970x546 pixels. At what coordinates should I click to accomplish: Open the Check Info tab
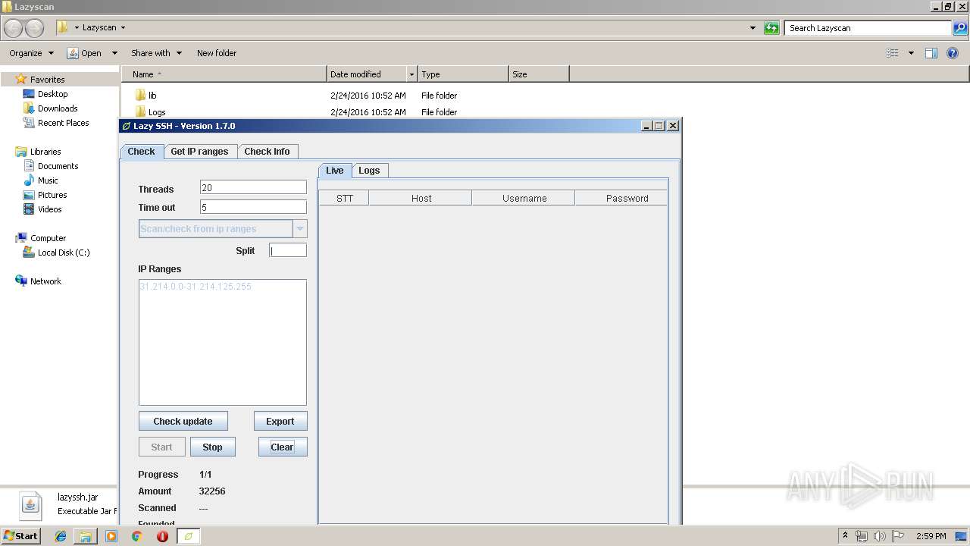pyautogui.click(x=267, y=152)
